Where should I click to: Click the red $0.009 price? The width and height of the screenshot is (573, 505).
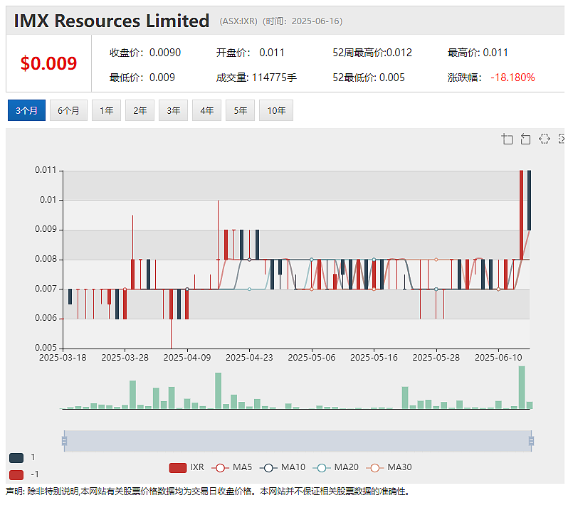tap(48, 63)
